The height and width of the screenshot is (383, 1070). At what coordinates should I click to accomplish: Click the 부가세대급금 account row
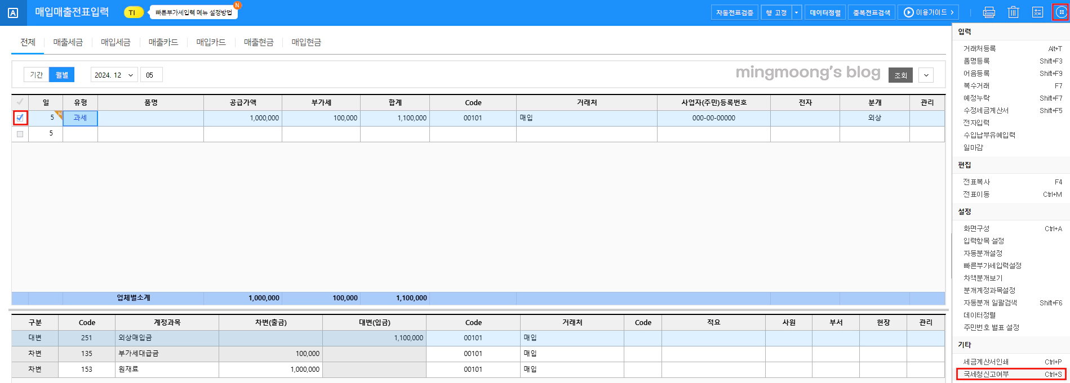478,354
